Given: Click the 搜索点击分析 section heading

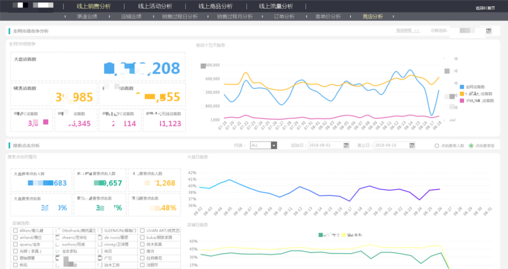Looking at the screenshot, I should coord(26,145).
